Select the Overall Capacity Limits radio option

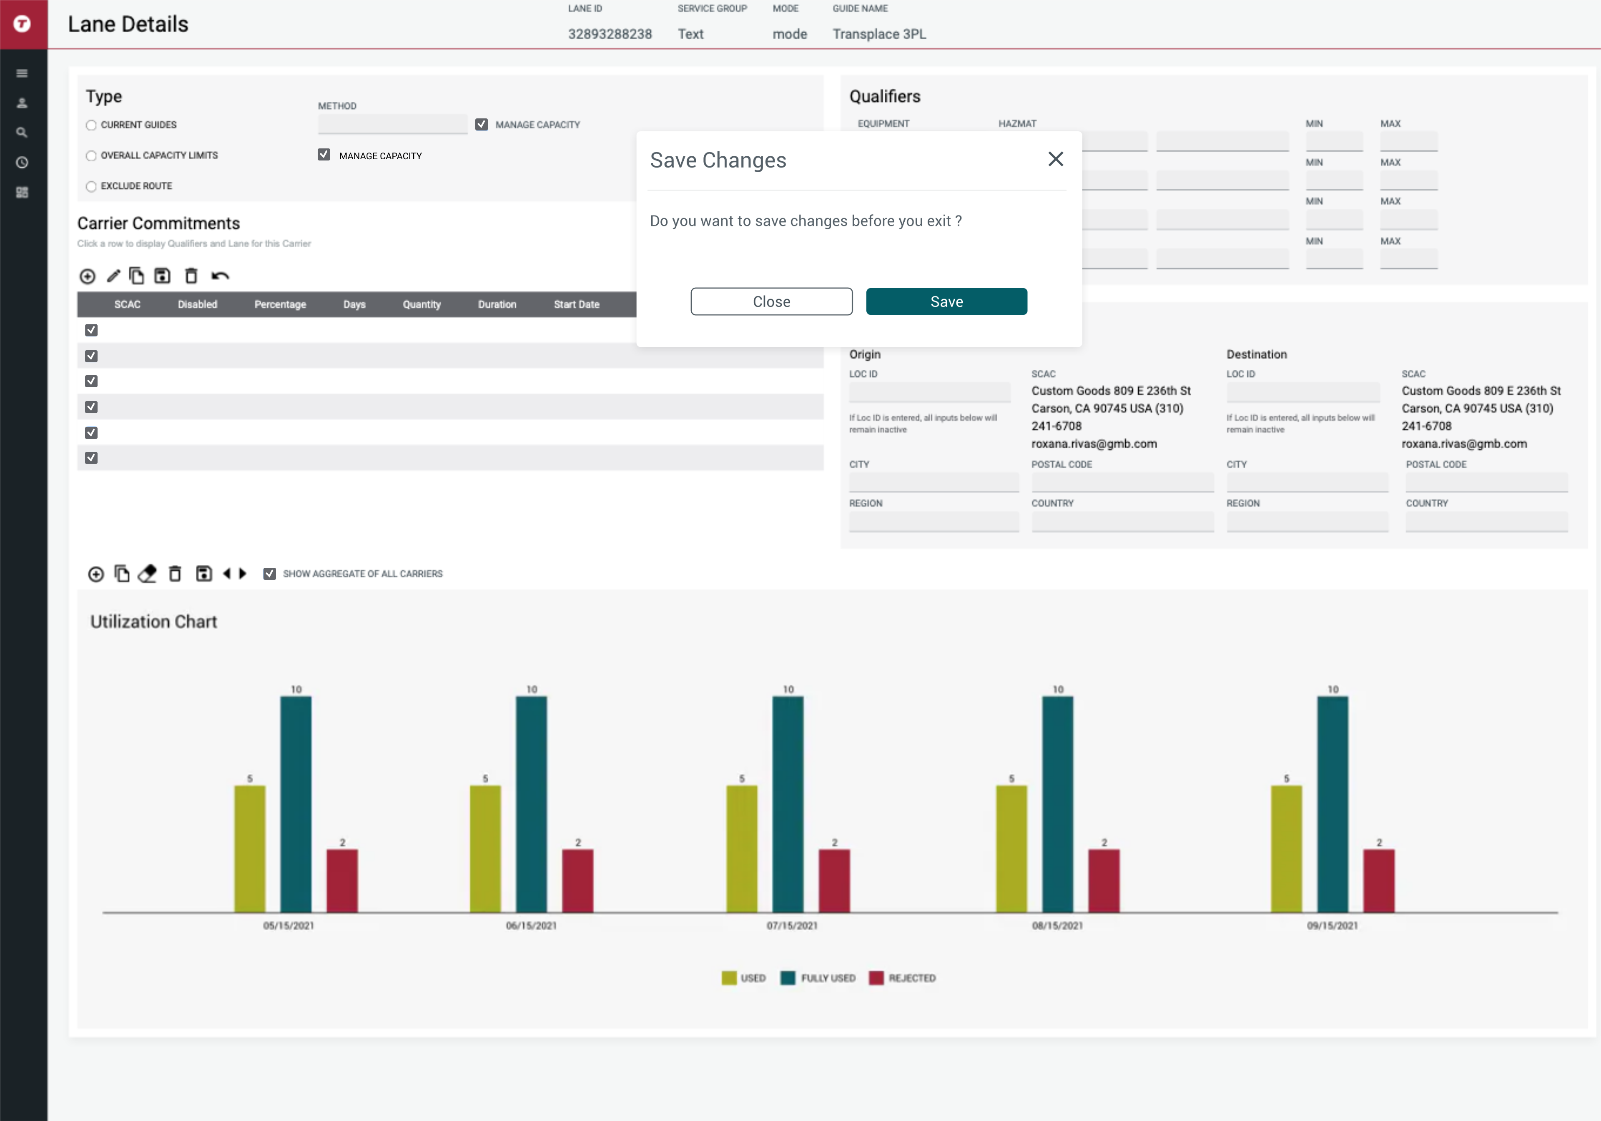[90, 156]
